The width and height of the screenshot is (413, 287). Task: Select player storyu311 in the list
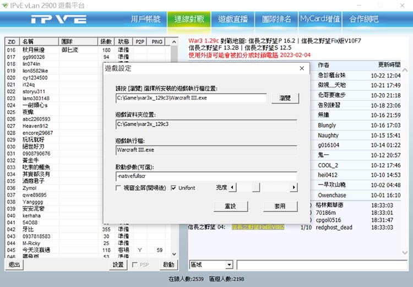pos(34,91)
